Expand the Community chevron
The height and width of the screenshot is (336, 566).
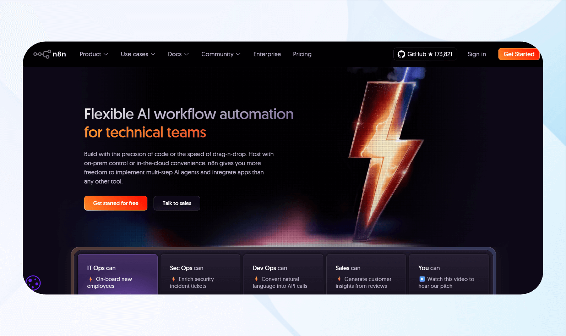click(238, 54)
